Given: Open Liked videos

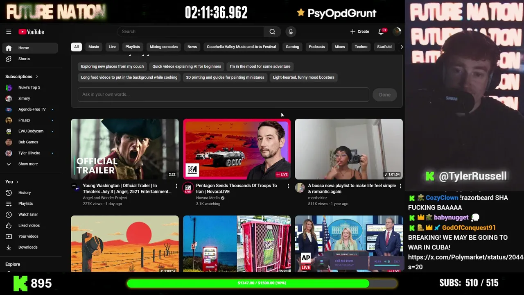Looking at the screenshot, I should pos(29,225).
